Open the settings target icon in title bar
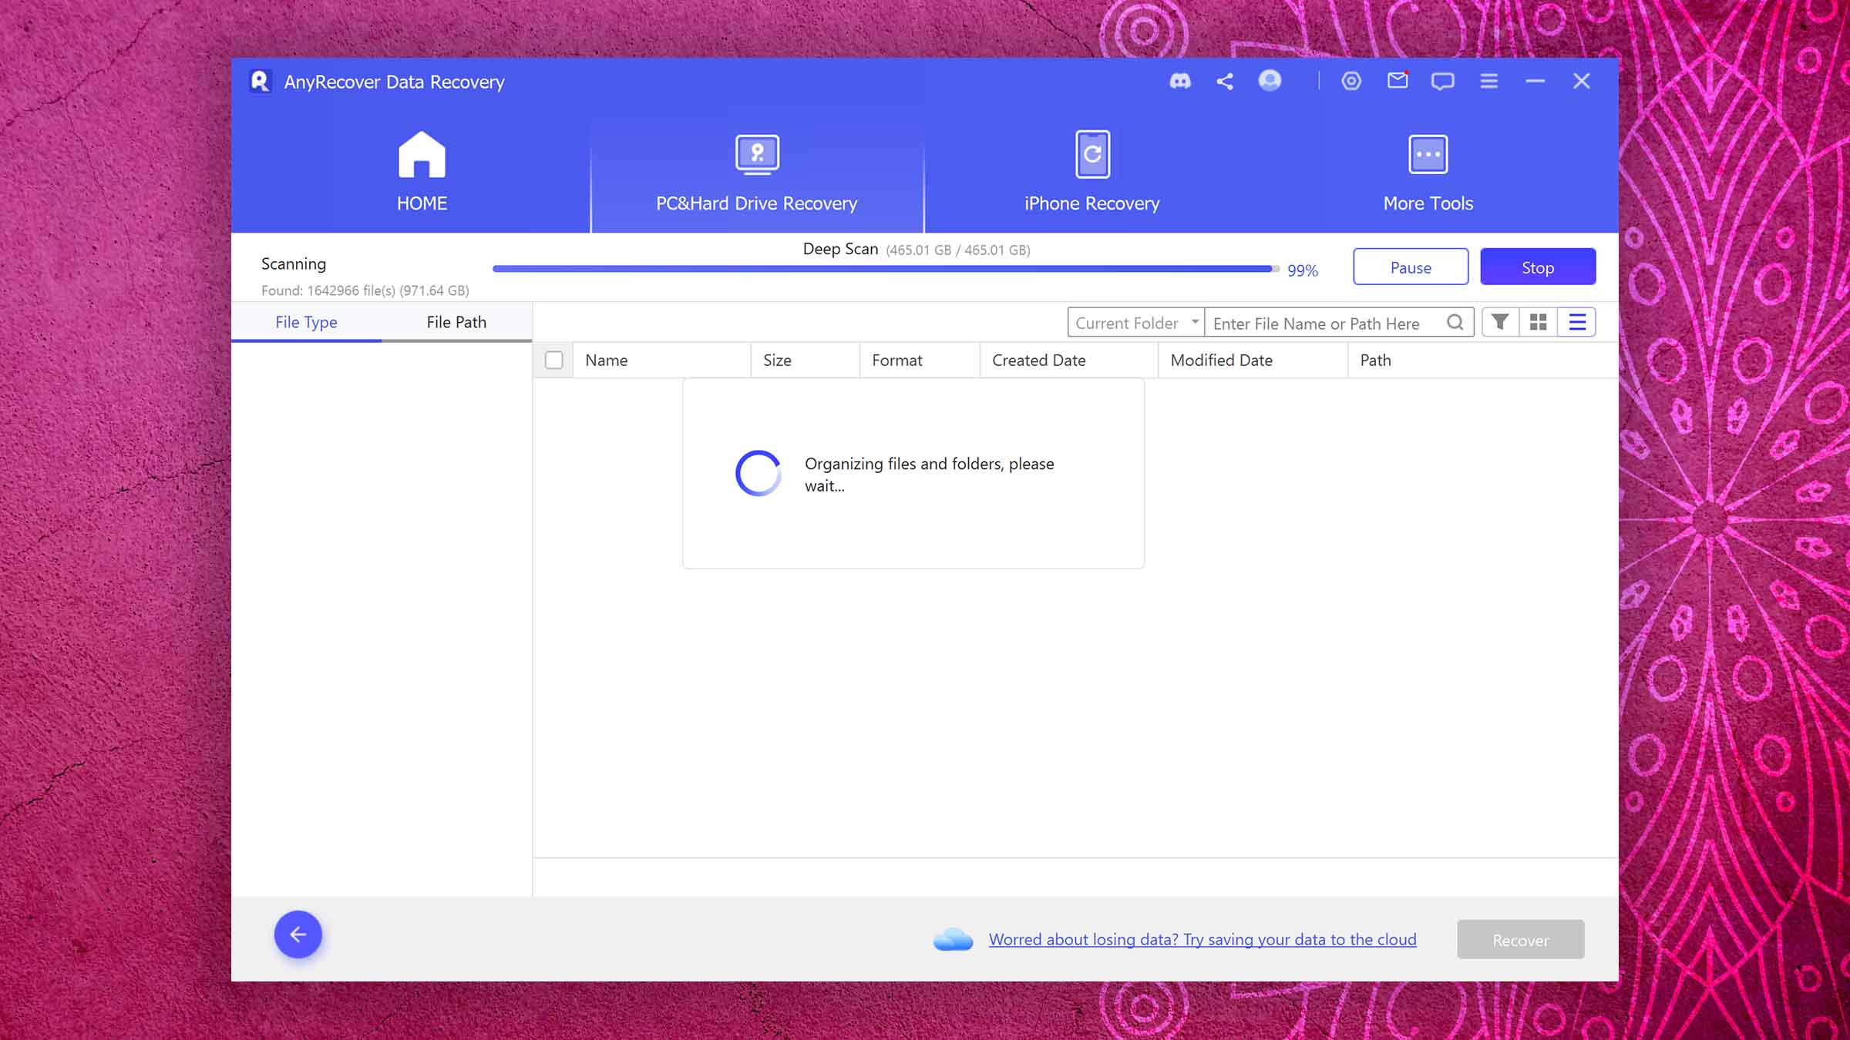This screenshot has width=1850, height=1040. (x=1351, y=81)
